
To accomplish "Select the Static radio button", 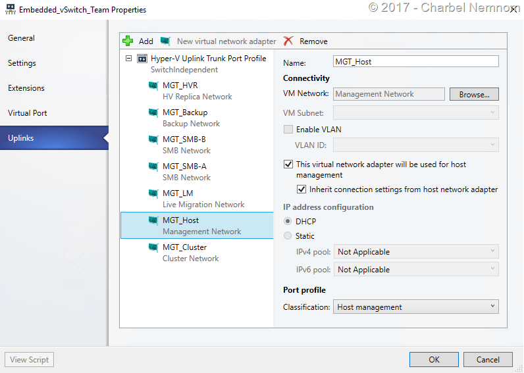I will pos(288,236).
